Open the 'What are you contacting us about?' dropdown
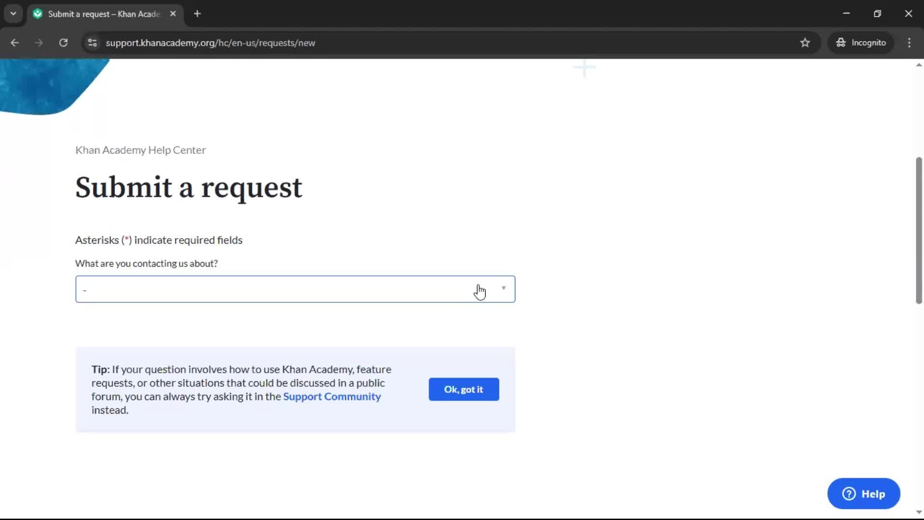Viewport: 924px width, 520px height. pos(295,289)
